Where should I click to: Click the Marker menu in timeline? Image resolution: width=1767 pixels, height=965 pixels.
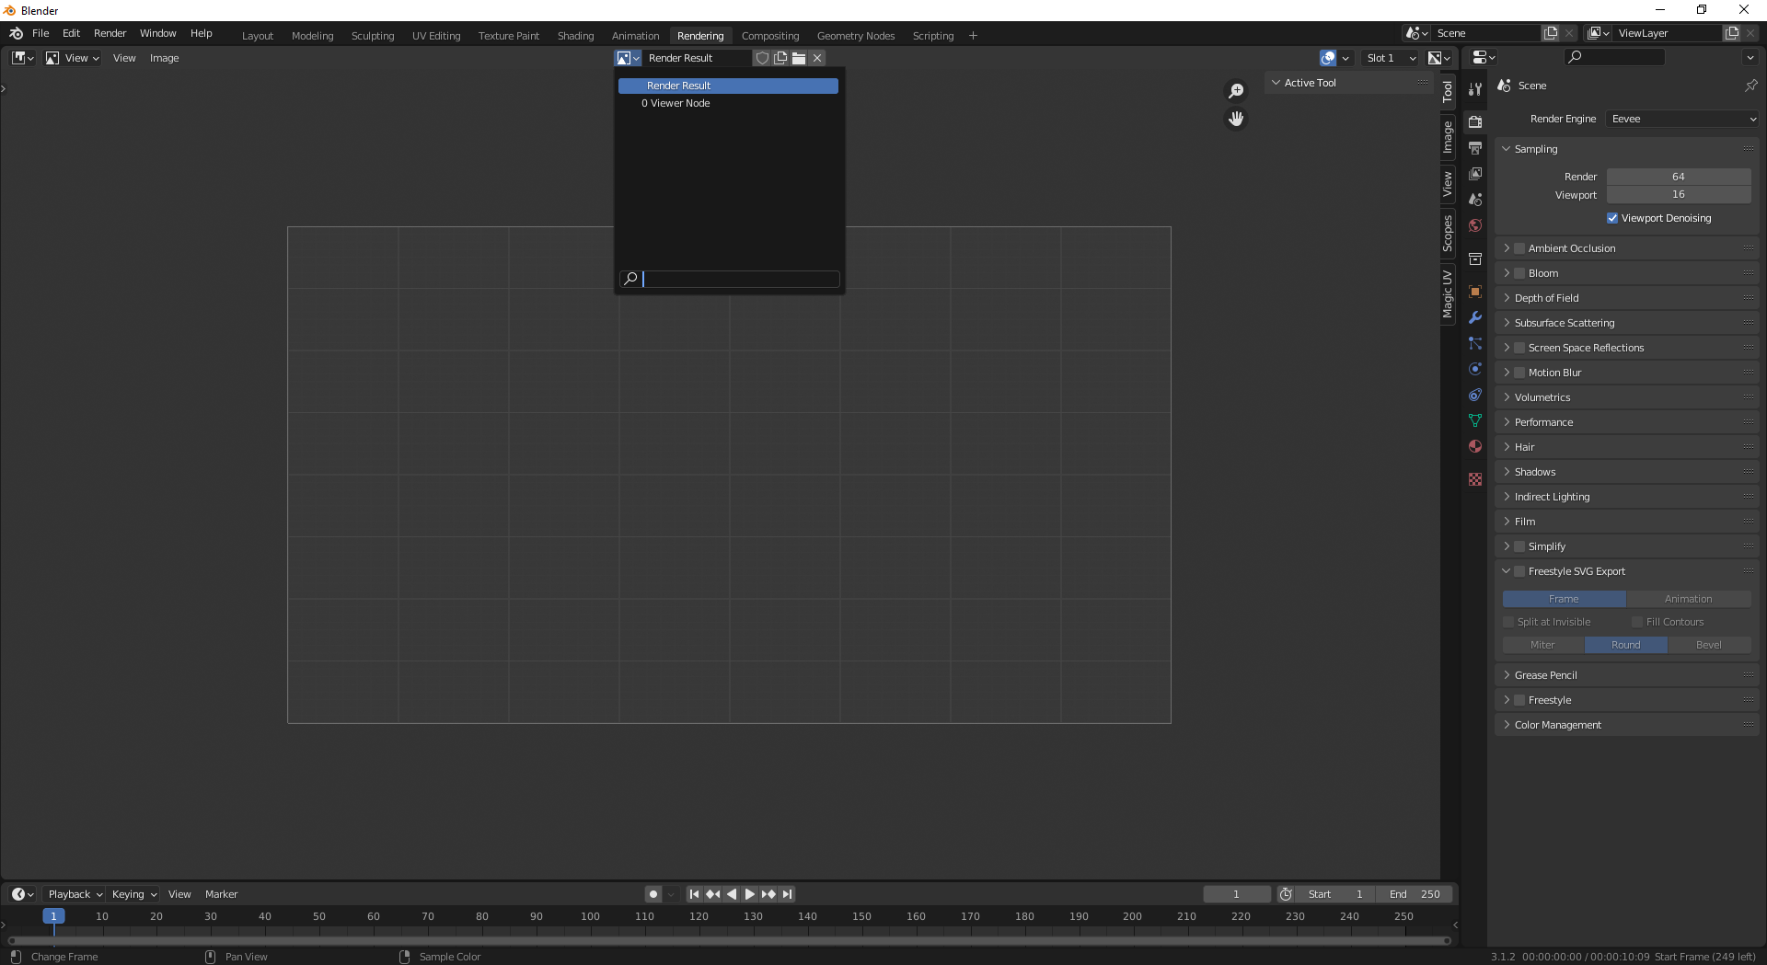221,894
